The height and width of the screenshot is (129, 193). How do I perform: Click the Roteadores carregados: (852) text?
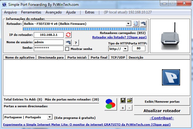123,33
